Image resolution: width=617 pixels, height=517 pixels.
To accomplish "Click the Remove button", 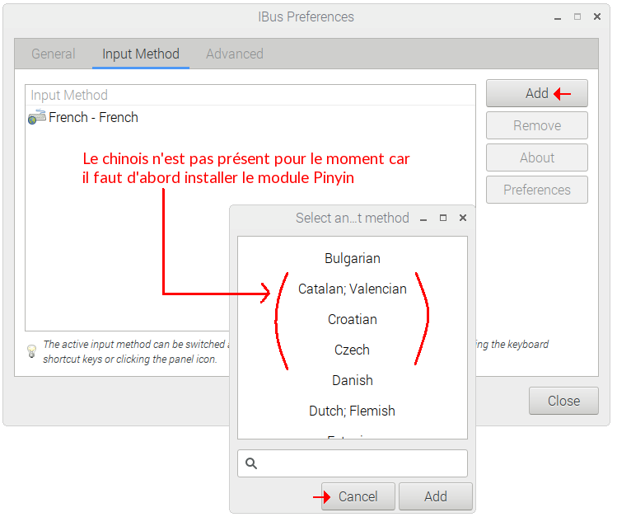I will (x=537, y=125).
